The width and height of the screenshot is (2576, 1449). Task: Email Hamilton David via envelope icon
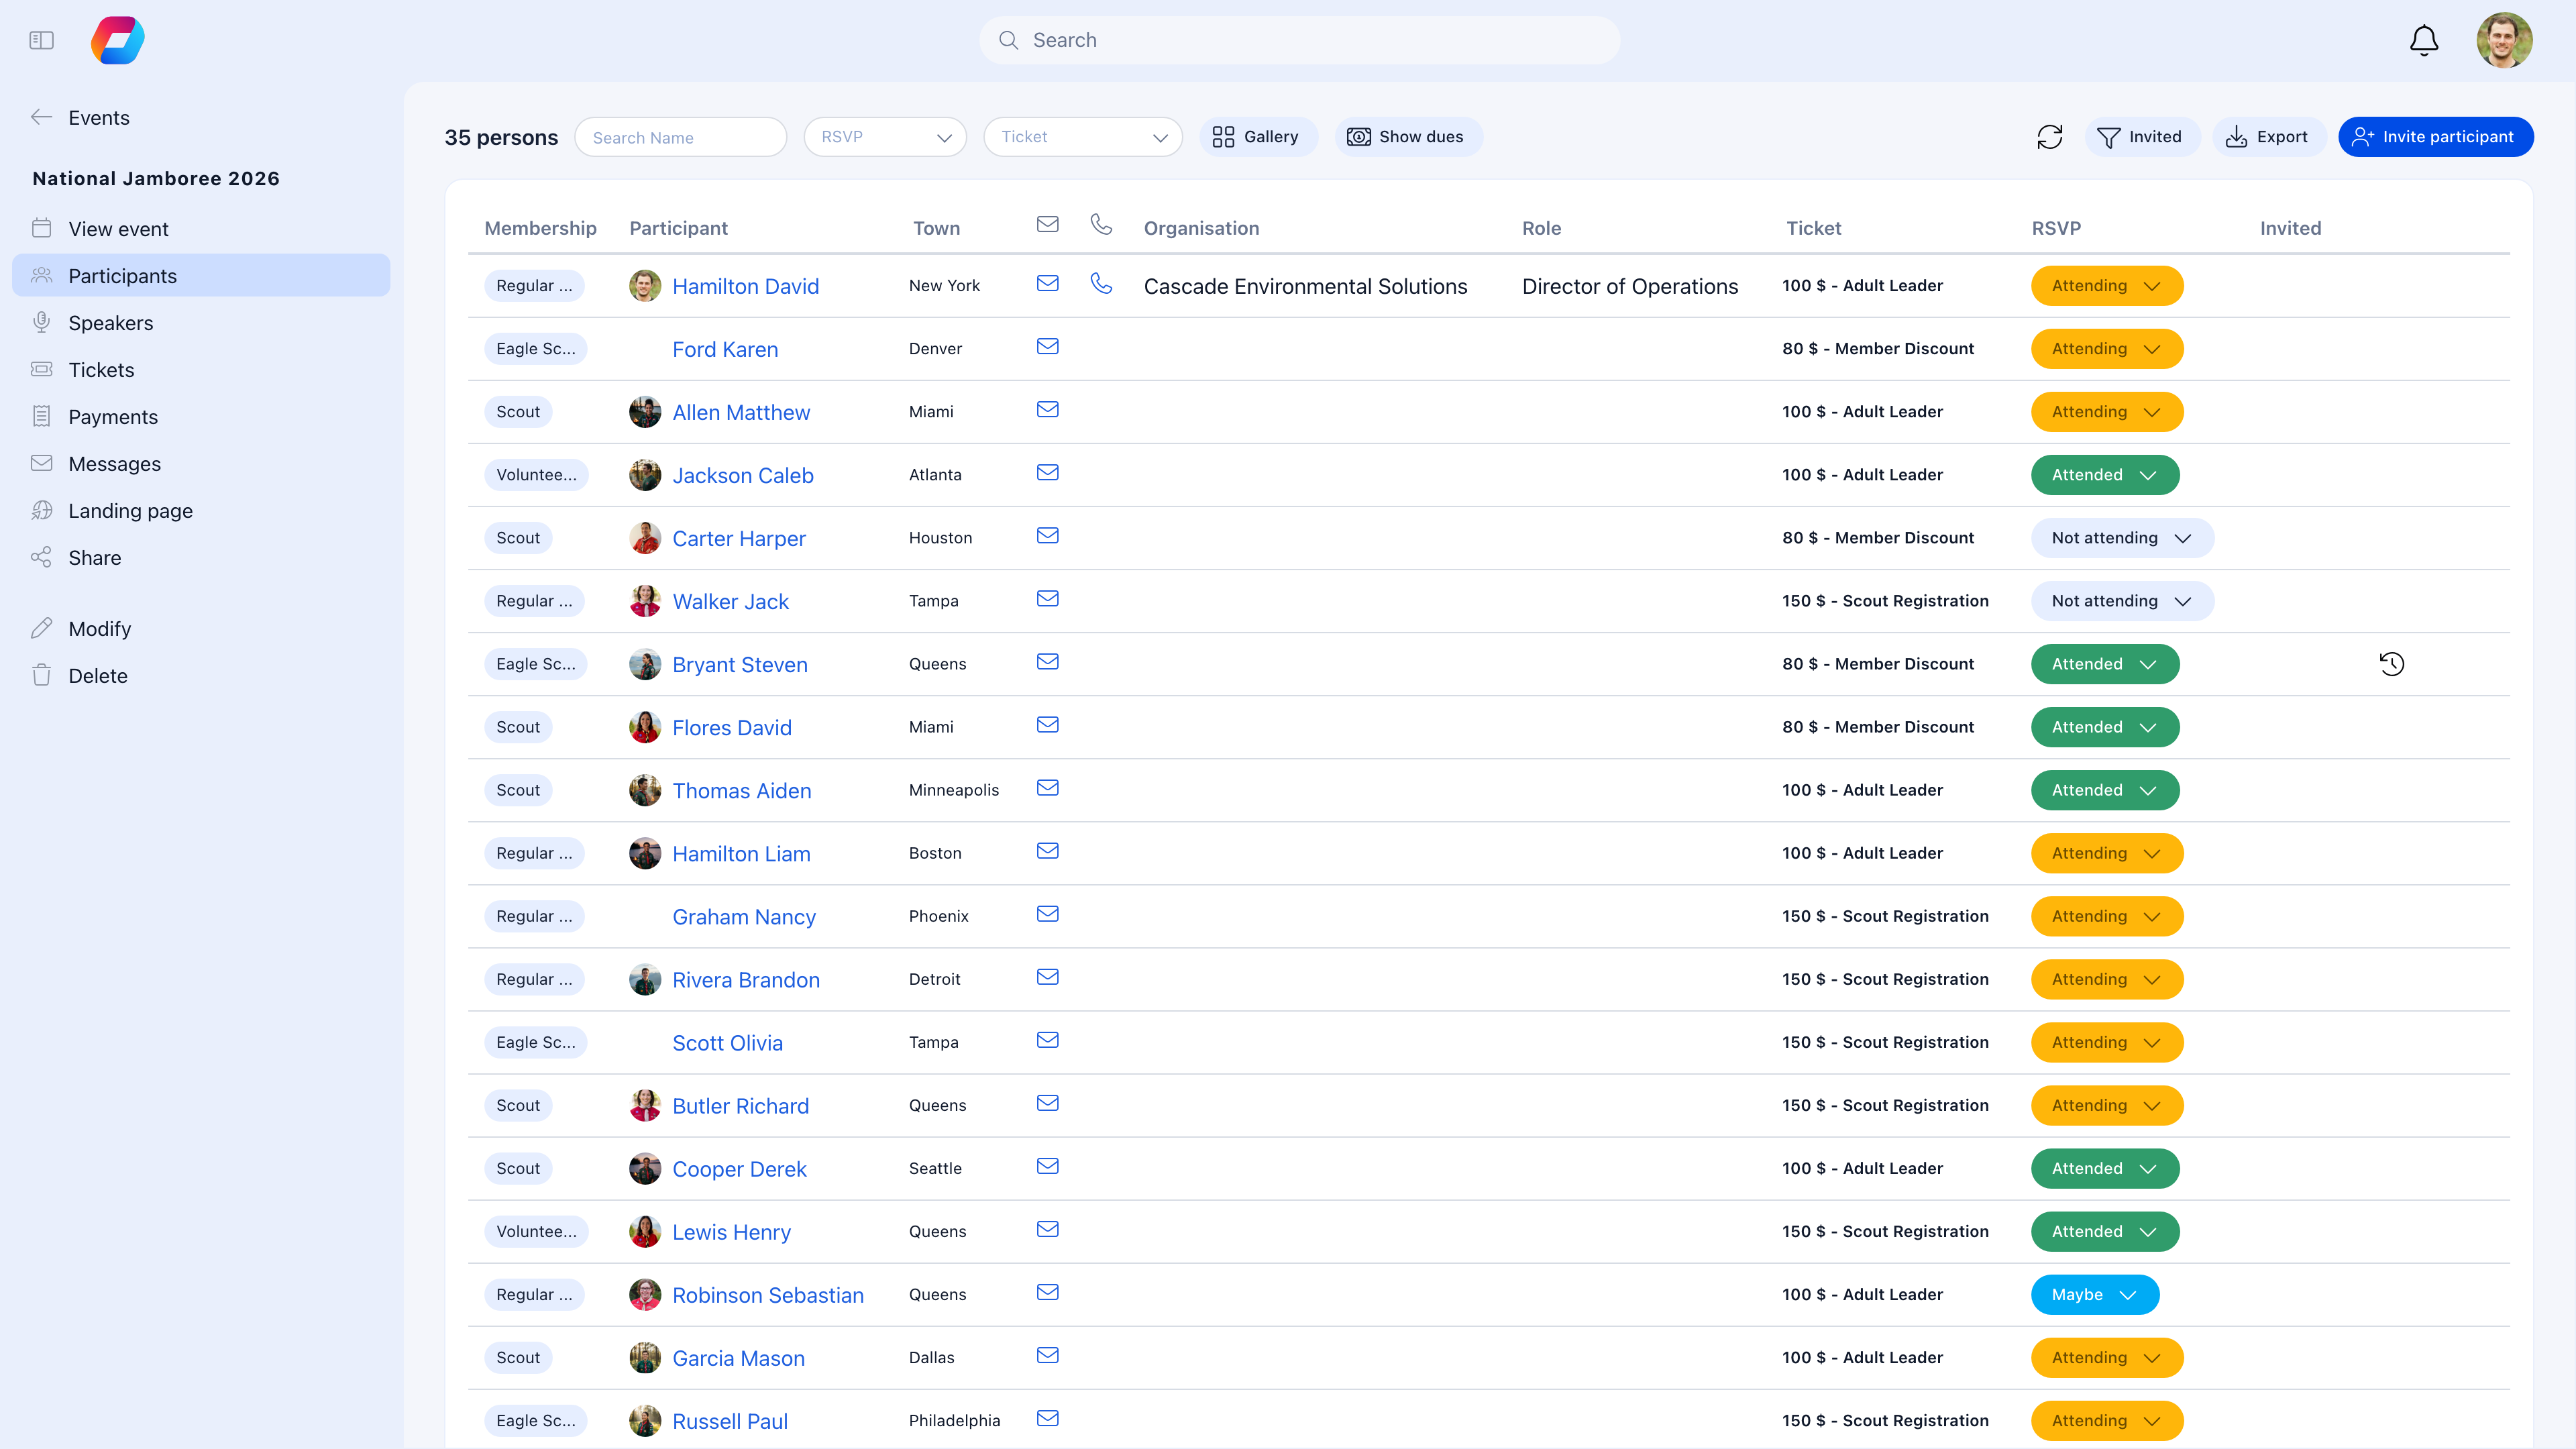1048,284
